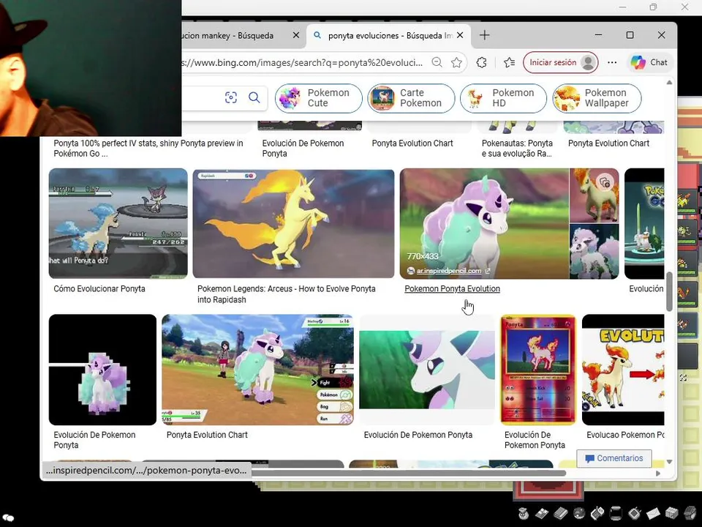Open the chat bubbles icon at bottom left
Viewport: 702px width, 527px height.
[9, 517]
